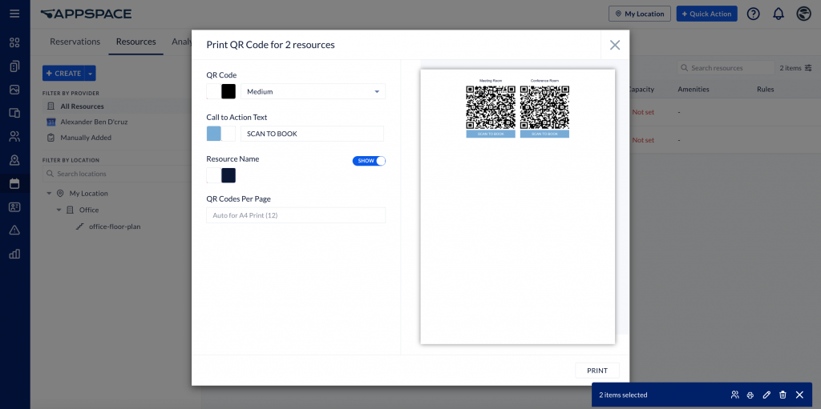Click the Amenities column header
This screenshot has width=821, height=409.
(694, 90)
